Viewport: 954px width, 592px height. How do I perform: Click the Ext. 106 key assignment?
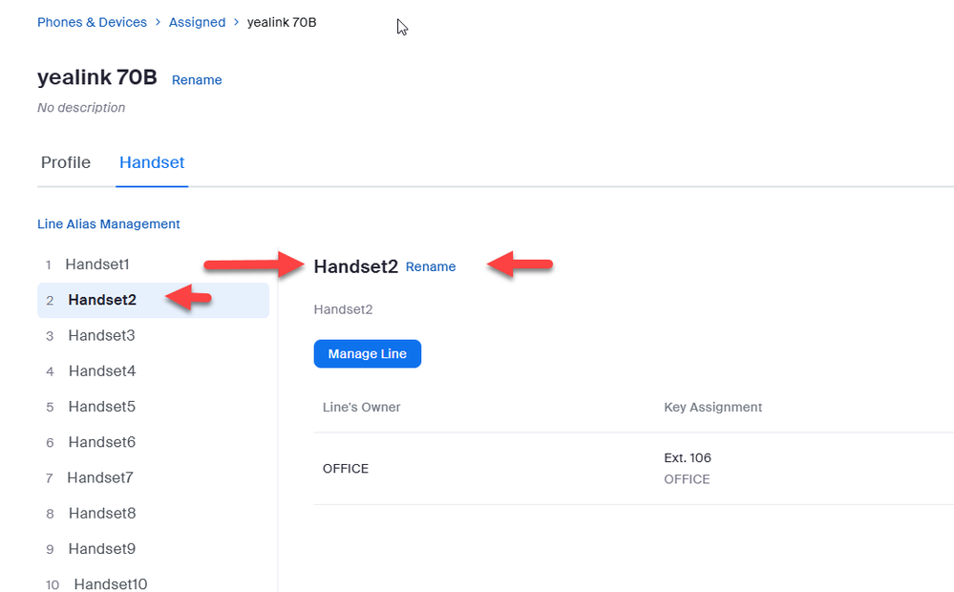(x=688, y=458)
